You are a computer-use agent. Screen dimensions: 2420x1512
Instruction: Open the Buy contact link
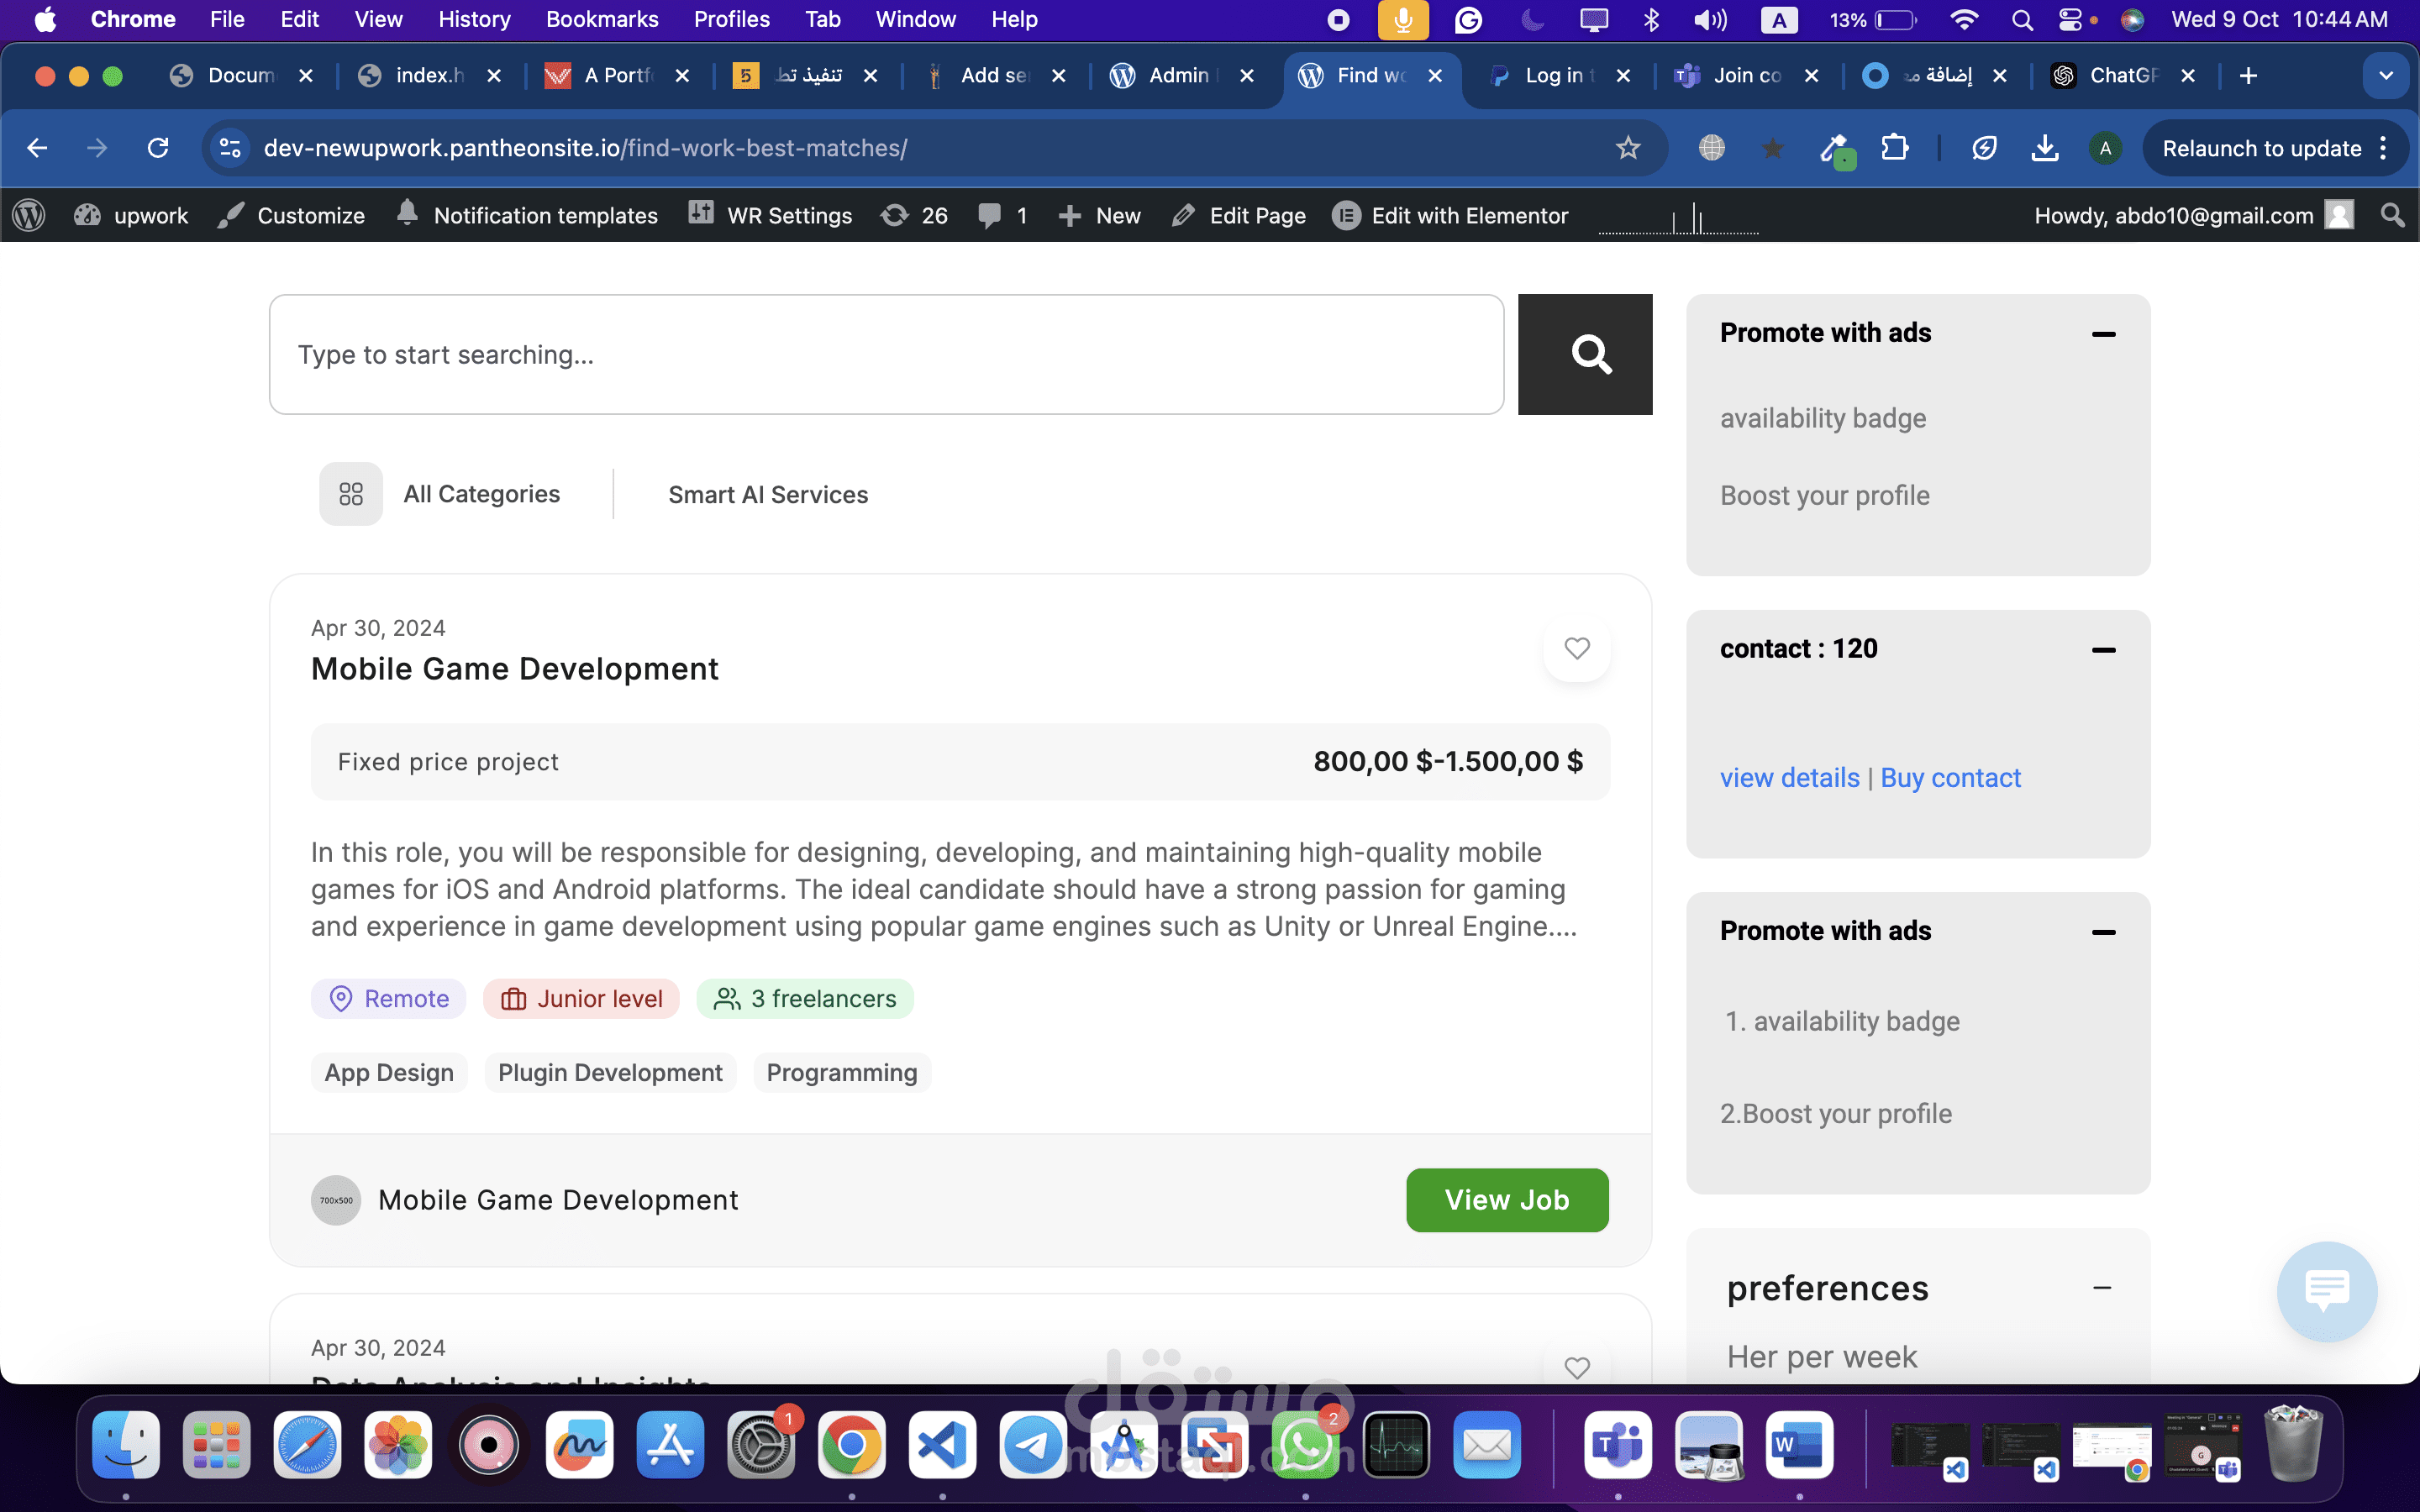1950,778
